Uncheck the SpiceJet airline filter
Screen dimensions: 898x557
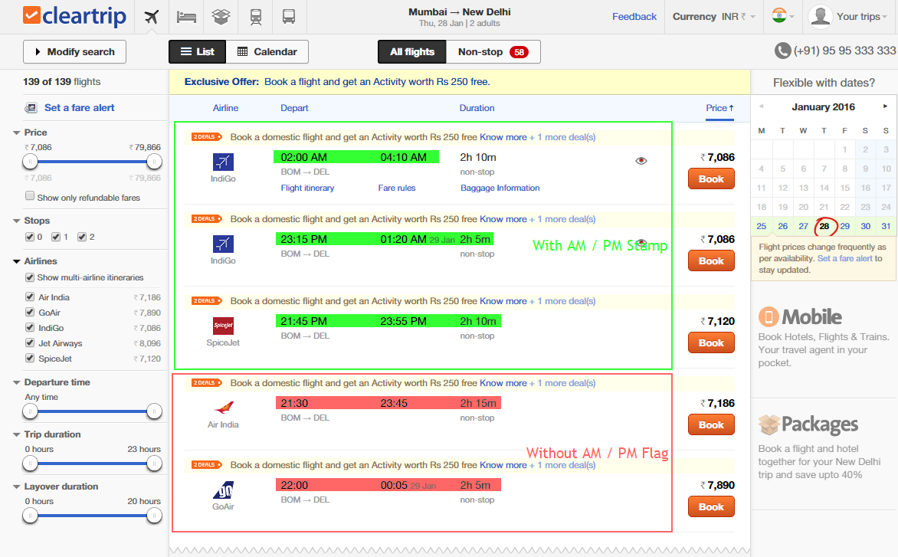coord(30,359)
